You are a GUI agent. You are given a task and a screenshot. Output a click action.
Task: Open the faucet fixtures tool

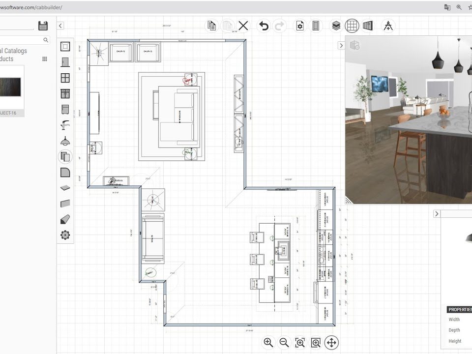pos(65,125)
